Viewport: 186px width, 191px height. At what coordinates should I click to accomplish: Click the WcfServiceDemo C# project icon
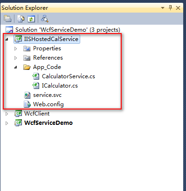(x=18, y=123)
